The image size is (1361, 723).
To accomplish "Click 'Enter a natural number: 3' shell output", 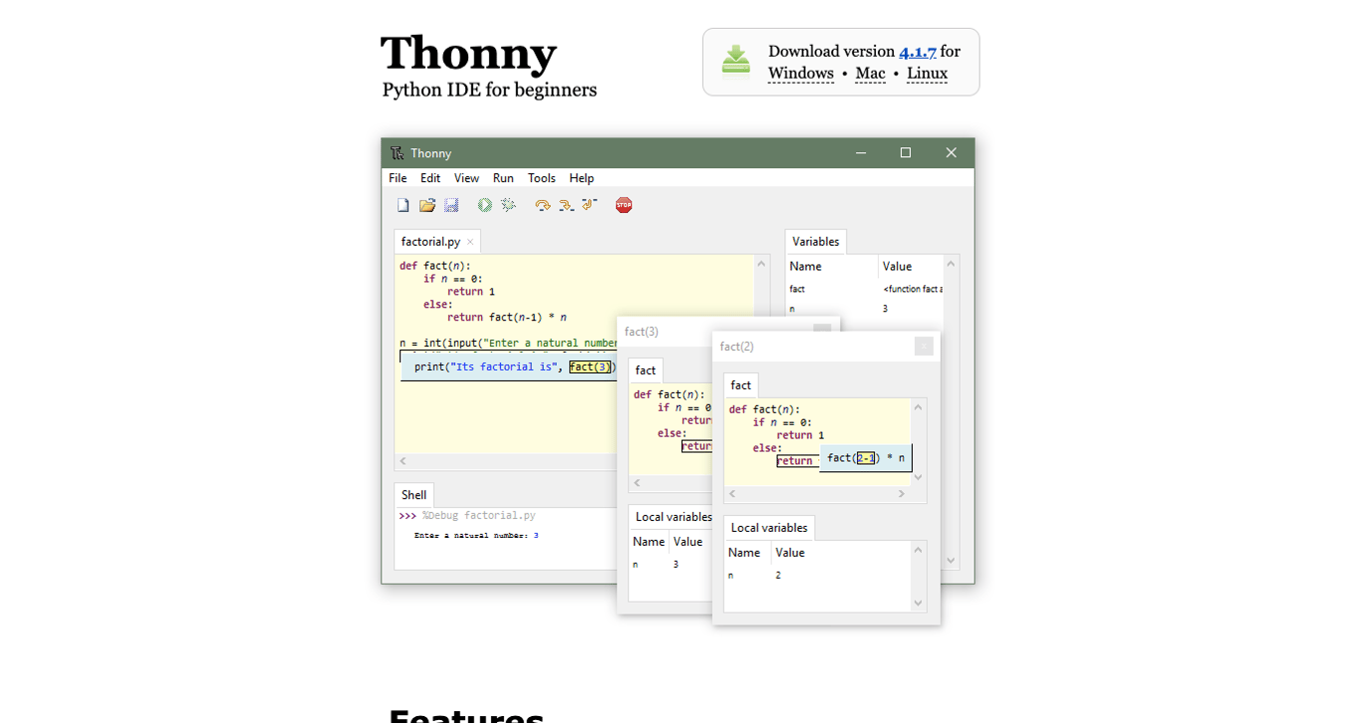I will [476, 536].
